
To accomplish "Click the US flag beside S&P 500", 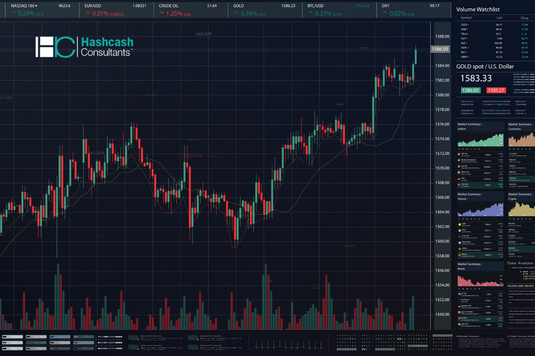I will coord(459,154).
